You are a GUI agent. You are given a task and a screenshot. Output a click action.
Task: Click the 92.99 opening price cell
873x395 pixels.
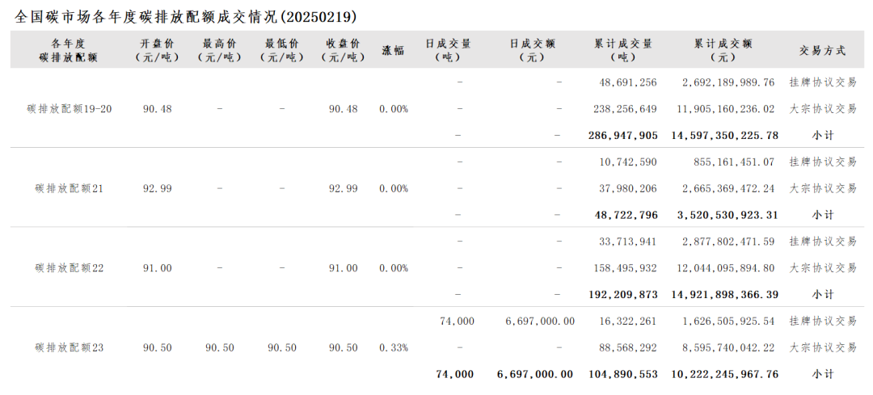tap(157, 188)
